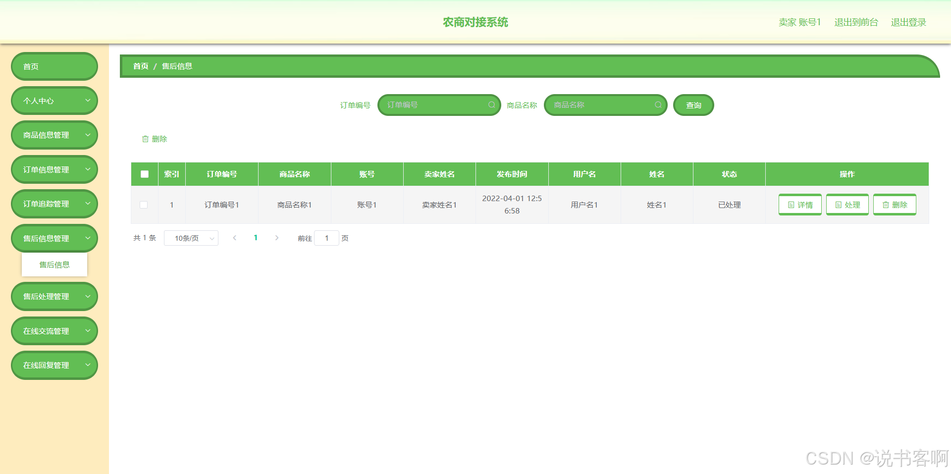Click the 姓名1 table cell
Screen dimensions: 951x474
[x=657, y=205]
